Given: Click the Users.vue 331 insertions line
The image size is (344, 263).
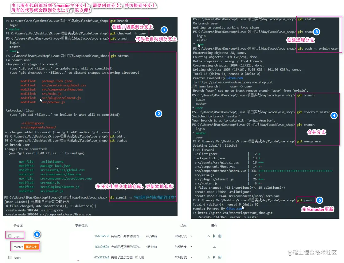Looking at the screenshot, I should click(x=264, y=171).
